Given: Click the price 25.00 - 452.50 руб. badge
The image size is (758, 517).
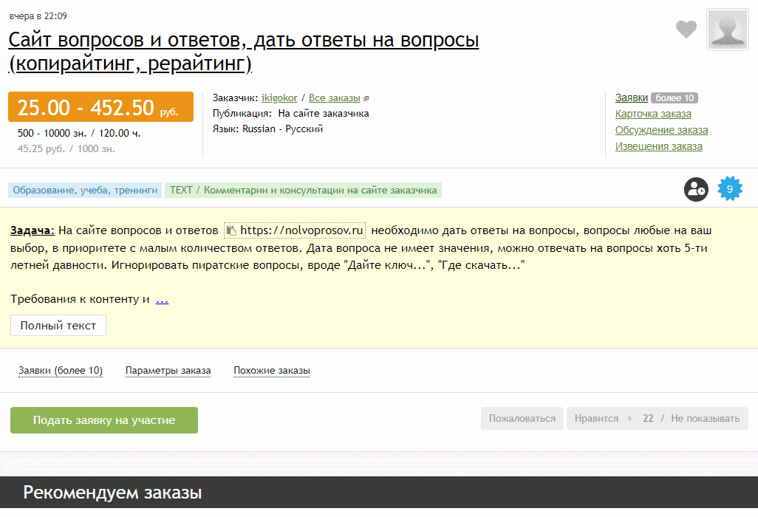Looking at the screenshot, I should (x=100, y=107).
